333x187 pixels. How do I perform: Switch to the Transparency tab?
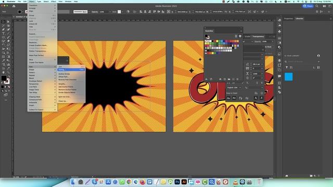[x=258, y=36]
